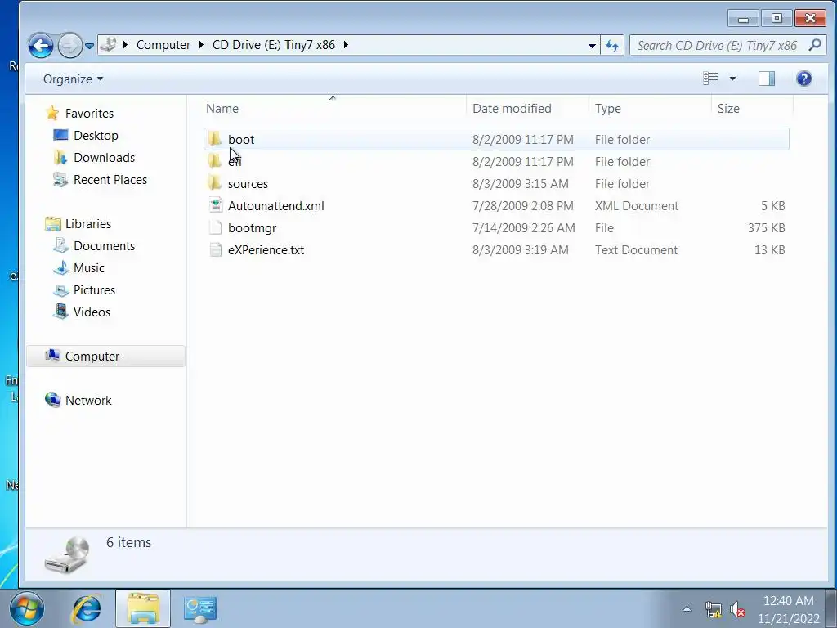Change your view using the view icon
Screen dimensions: 837x628
click(710, 78)
